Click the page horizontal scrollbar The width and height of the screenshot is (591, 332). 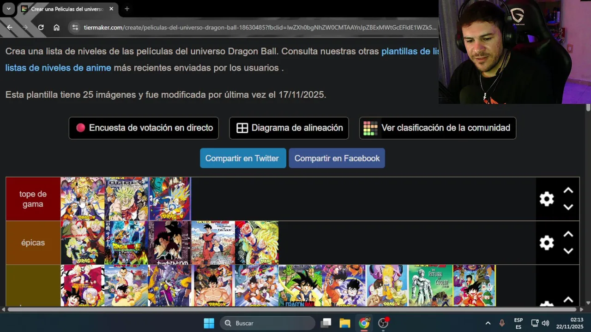tap(292, 309)
